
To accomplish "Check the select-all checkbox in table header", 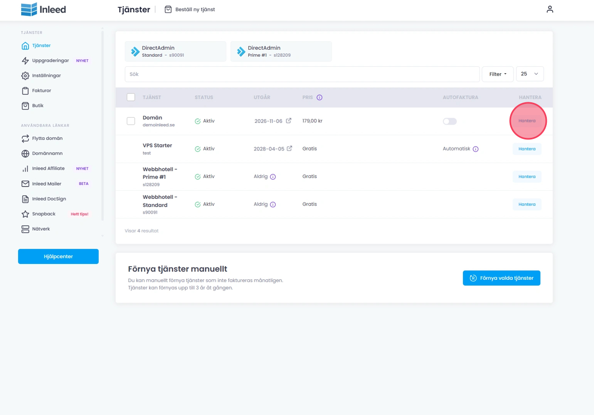I will click(x=131, y=98).
